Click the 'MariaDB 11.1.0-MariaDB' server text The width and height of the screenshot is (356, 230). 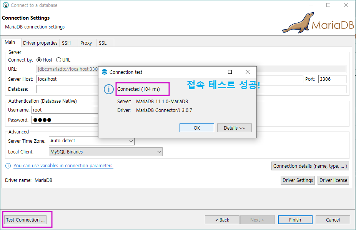(x=162, y=102)
